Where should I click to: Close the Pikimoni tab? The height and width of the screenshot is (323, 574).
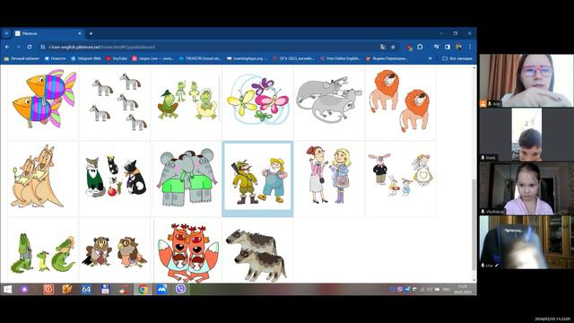[80, 33]
